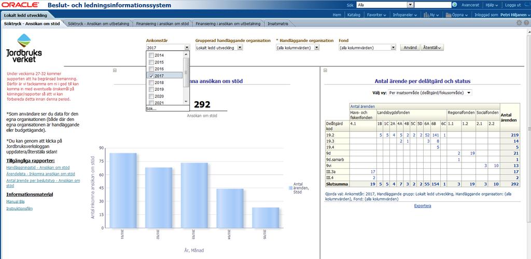This screenshot has width=531, height=259.
Task: Collapse the Antal ärende table section
Action: (326, 70)
